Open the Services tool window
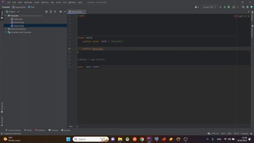The image size is (254, 143). [66, 130]
